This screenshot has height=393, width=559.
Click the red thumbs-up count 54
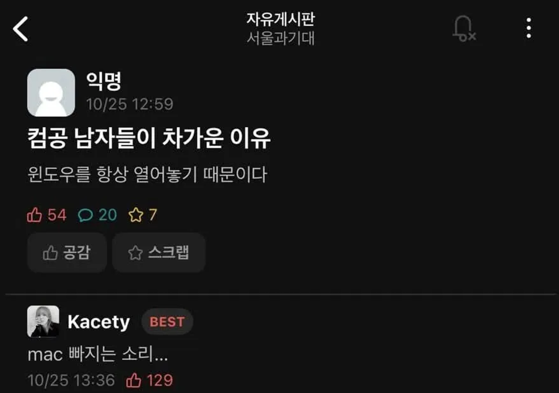pos(47,215)
